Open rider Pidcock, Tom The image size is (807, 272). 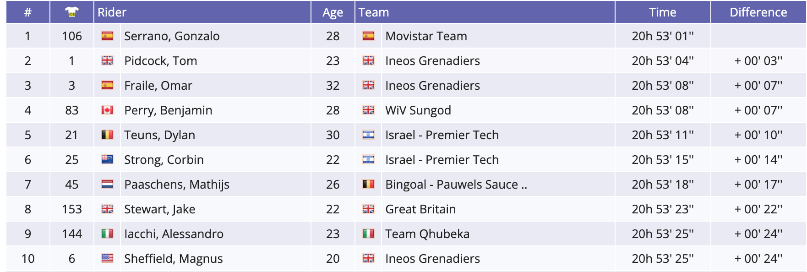(160, 61)
